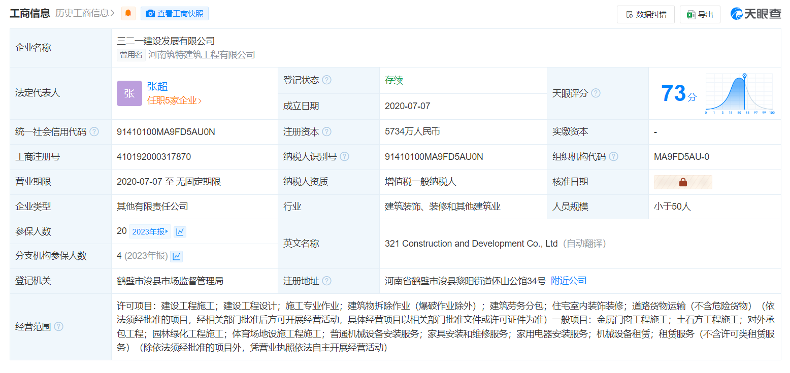The width and height of the screenshot is (790, 373).
Task: Click 增值税一般纳税人 value
Action: [x=421, y=182]
